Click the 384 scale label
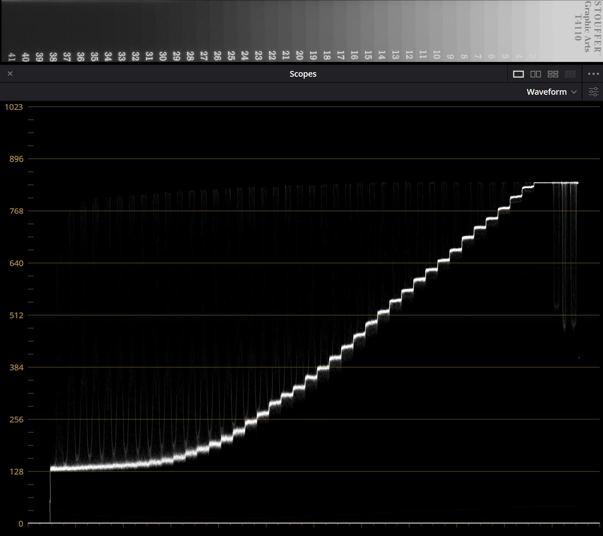Image resolution: width=603 pixels, height=536 pixels. [x=16, y=367]
